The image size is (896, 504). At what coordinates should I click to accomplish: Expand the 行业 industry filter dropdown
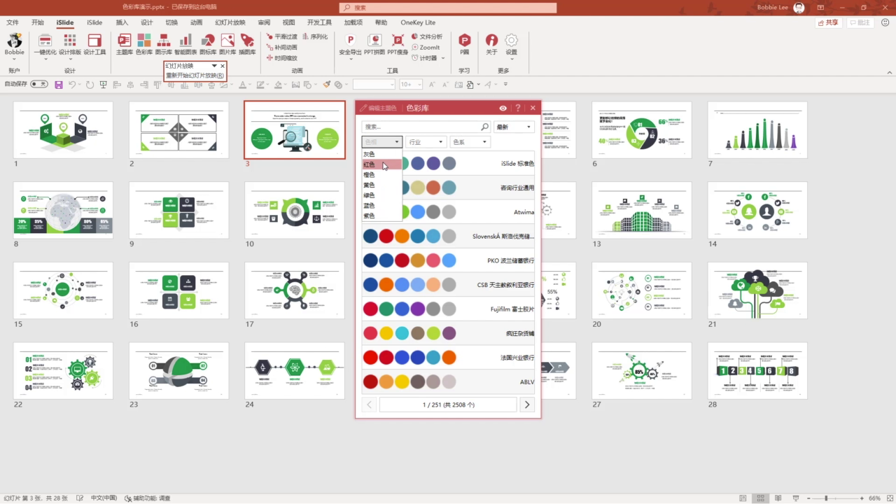[426, 142]
